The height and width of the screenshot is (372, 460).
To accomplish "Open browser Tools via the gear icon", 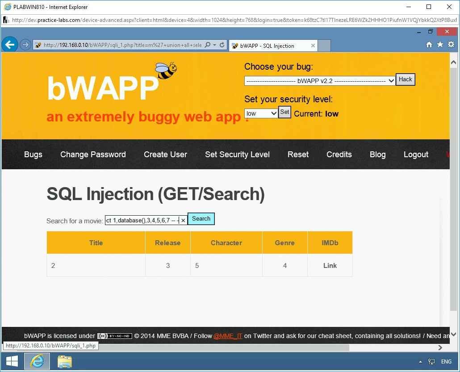I will click(451, 45).
